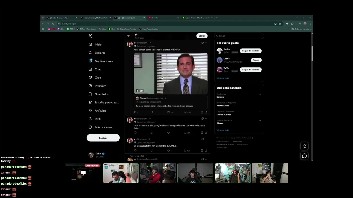Image resolution: width=353 pixels, height=198 pixels.
Task: Open the #EsMiSueño trend
Action: [223, 106]
